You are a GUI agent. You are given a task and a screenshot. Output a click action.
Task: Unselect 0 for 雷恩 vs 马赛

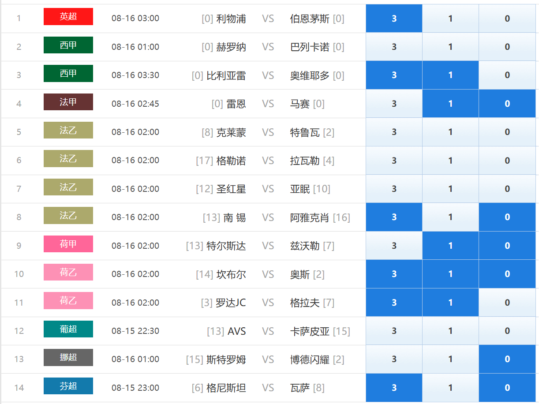pos(507,104)
